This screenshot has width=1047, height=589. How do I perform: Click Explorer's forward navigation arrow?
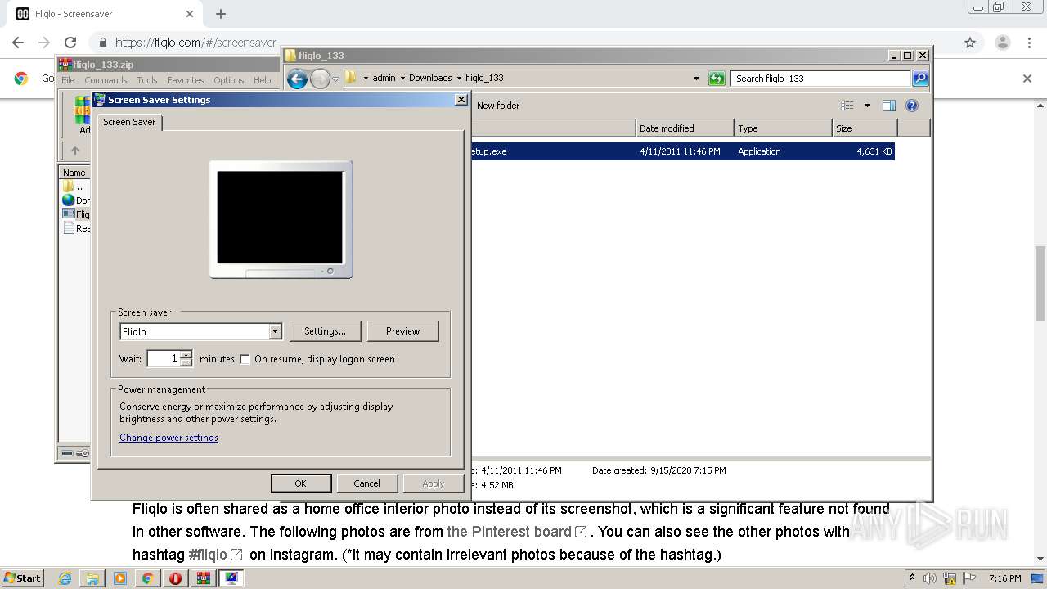coord(320,79)
